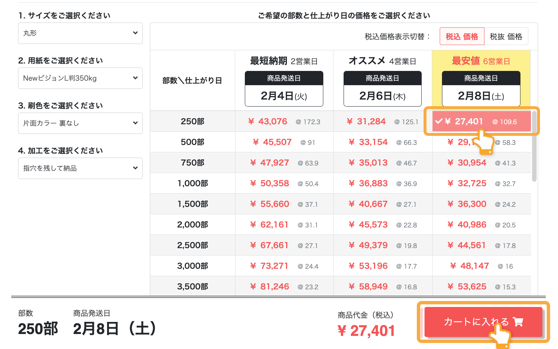Click the checkmark on the selected ¥27,401 price
The image size is (558, 349).
[x=439, y=121]
